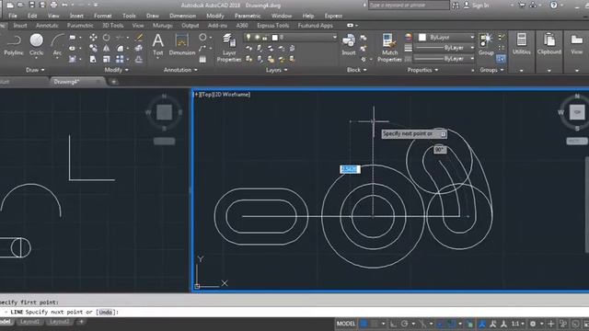589x331 pixels.
Task: Expand the Layers panel
Action: (x=276, y=70)
